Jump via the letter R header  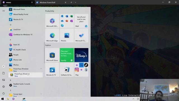click(x=11, y=80)
